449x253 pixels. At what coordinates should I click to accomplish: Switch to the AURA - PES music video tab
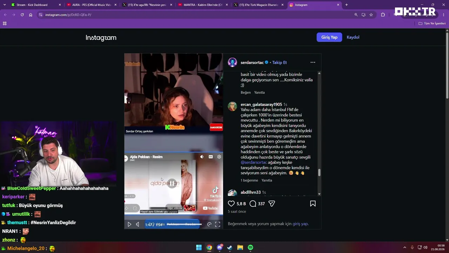(92, 5)
